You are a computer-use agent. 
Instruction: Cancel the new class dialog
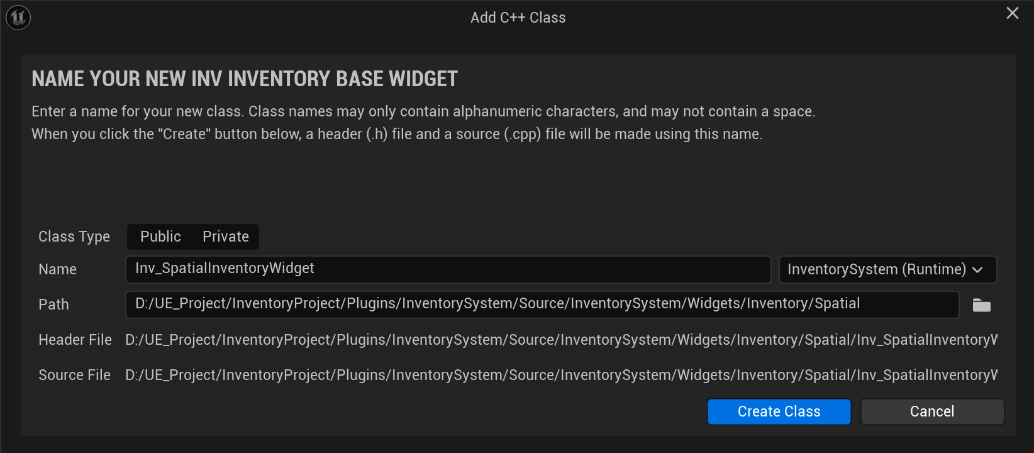click(x=931, y=411)
